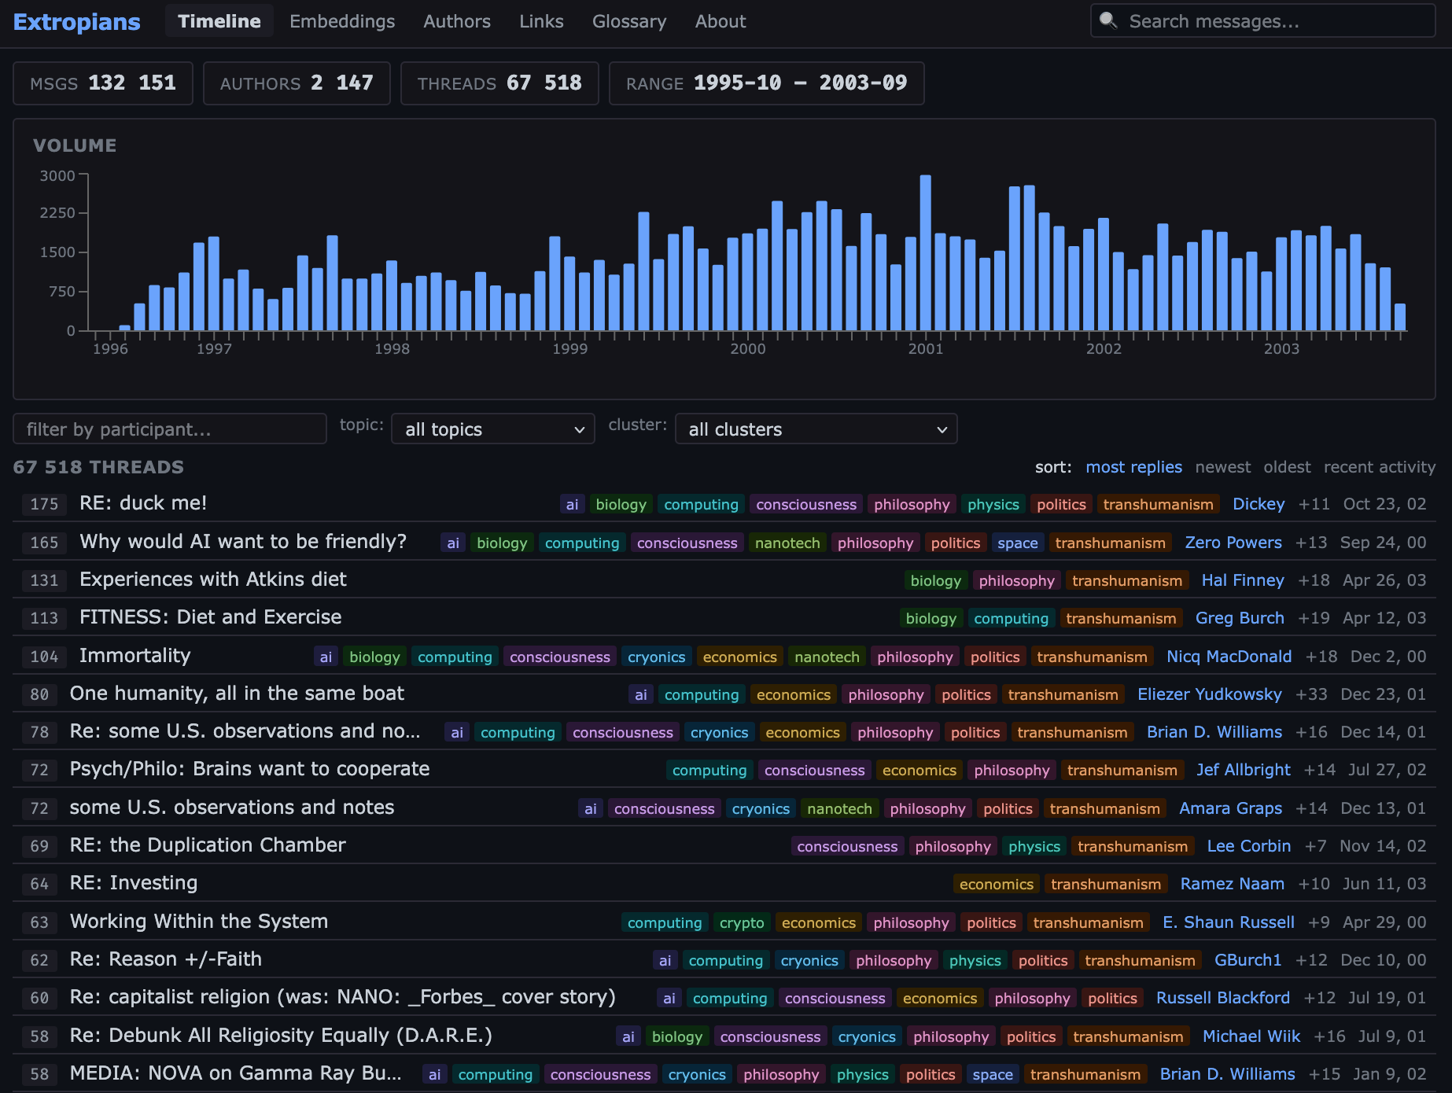Viewport: 1452px width, 1093px height.
Task: Open the Authors tab
Action: pos(456,21)
